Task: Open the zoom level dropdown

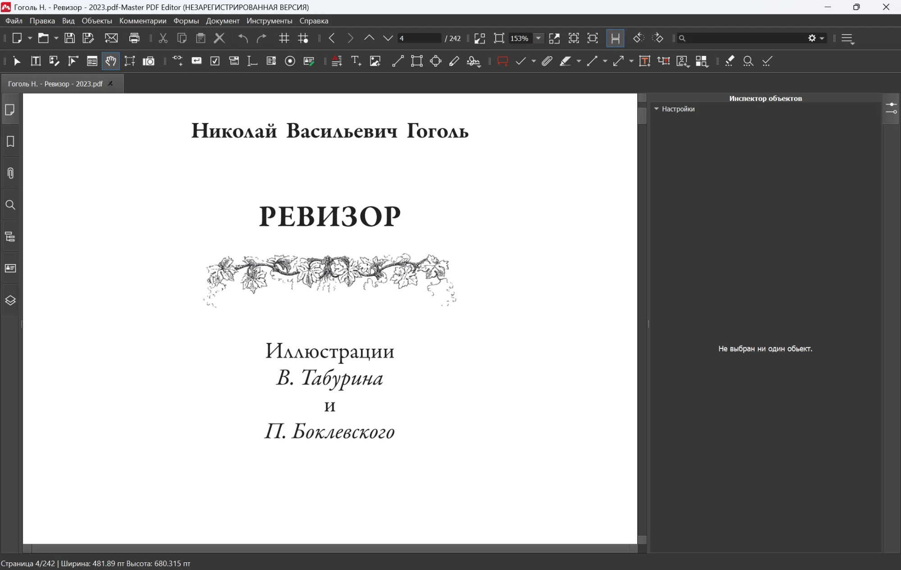Action: [538, 38]
